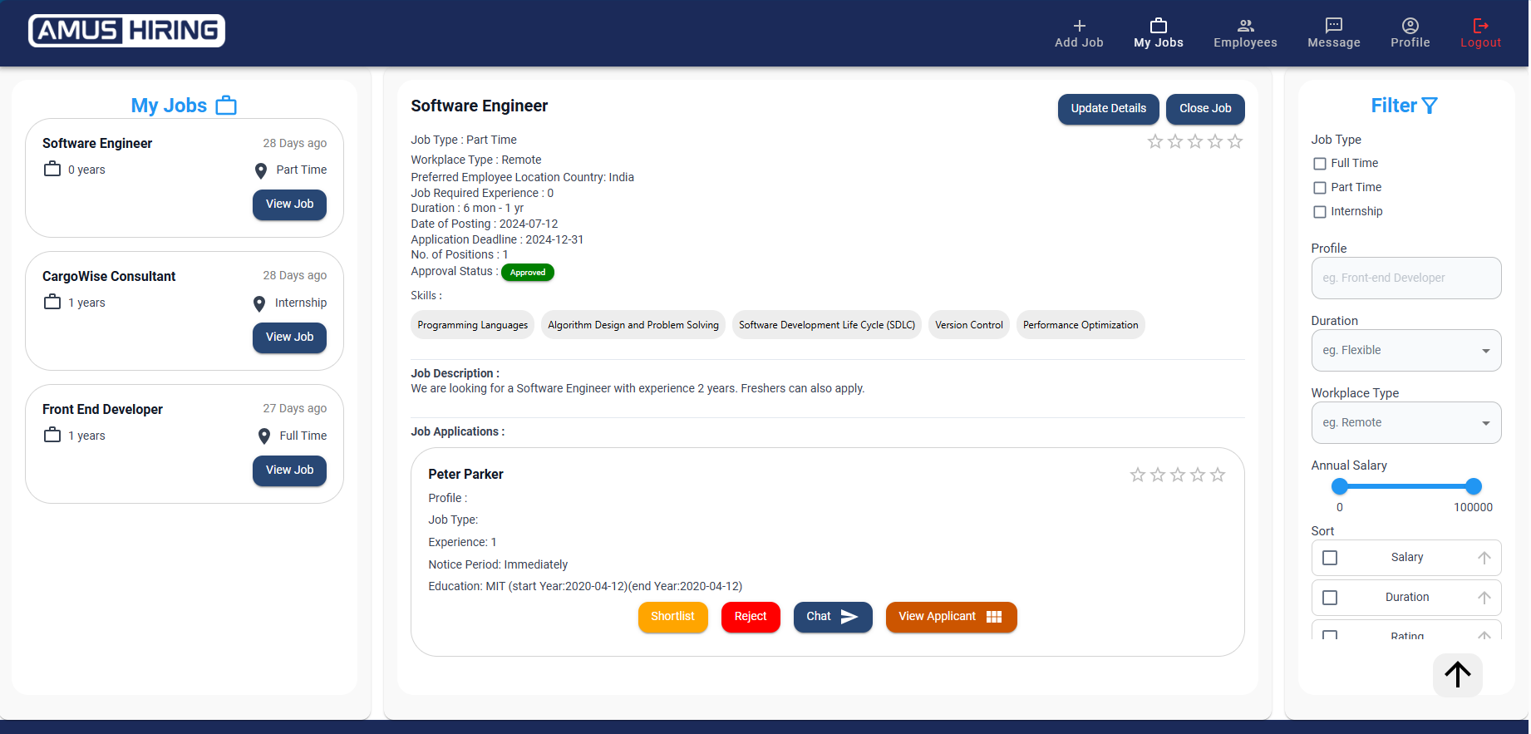
Task: Give Peter Parker a five-star rating
Action: [1219, 475]
